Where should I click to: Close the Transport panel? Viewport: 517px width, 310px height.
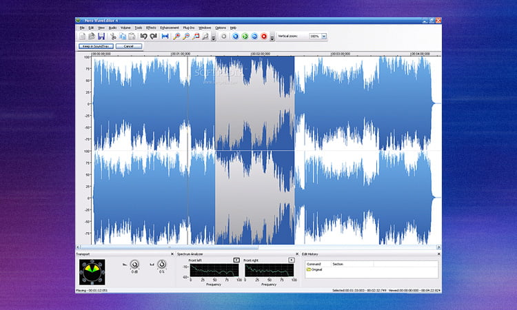[x=172, y=254]
